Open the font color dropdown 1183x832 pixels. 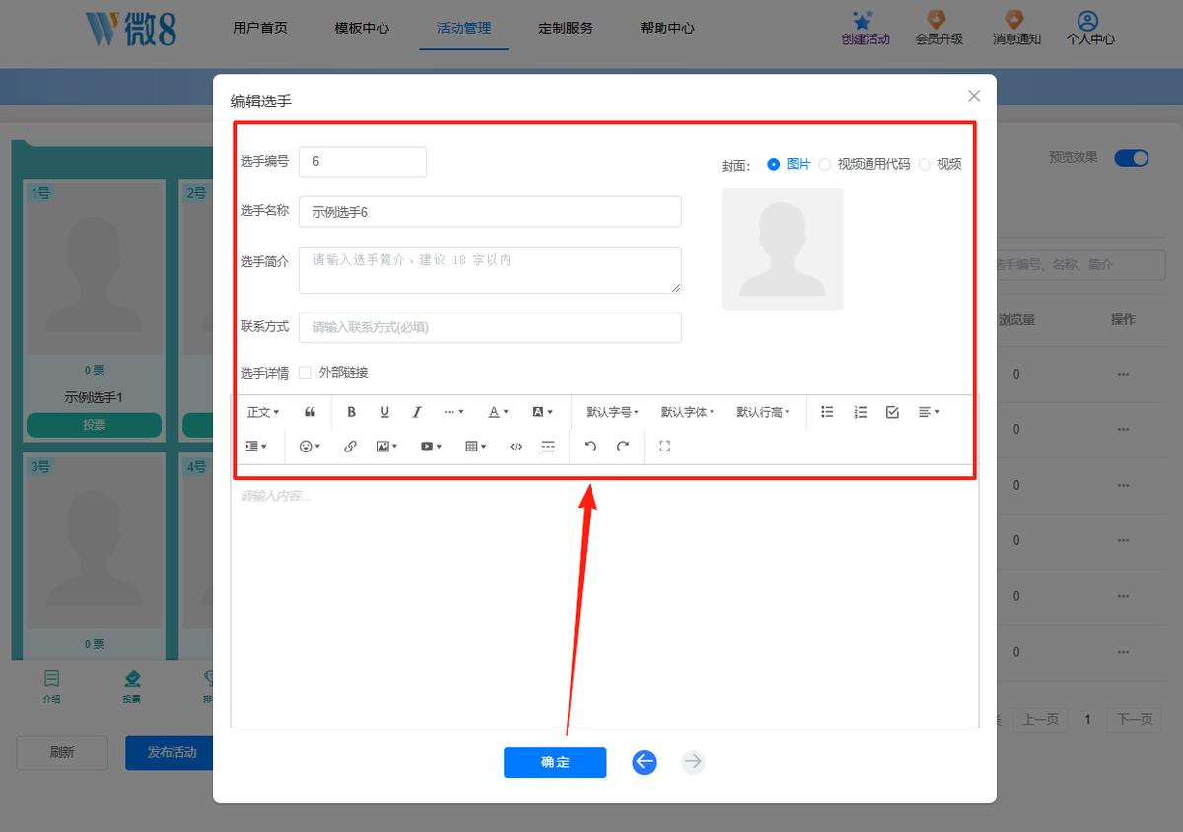pos(499,412)
